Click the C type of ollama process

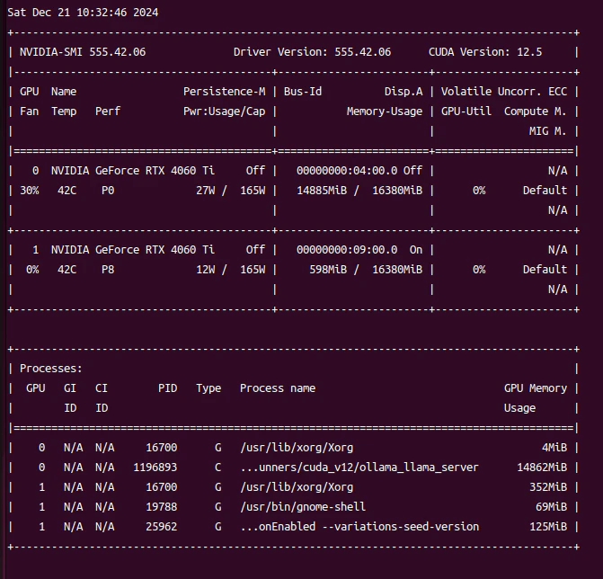218,468
